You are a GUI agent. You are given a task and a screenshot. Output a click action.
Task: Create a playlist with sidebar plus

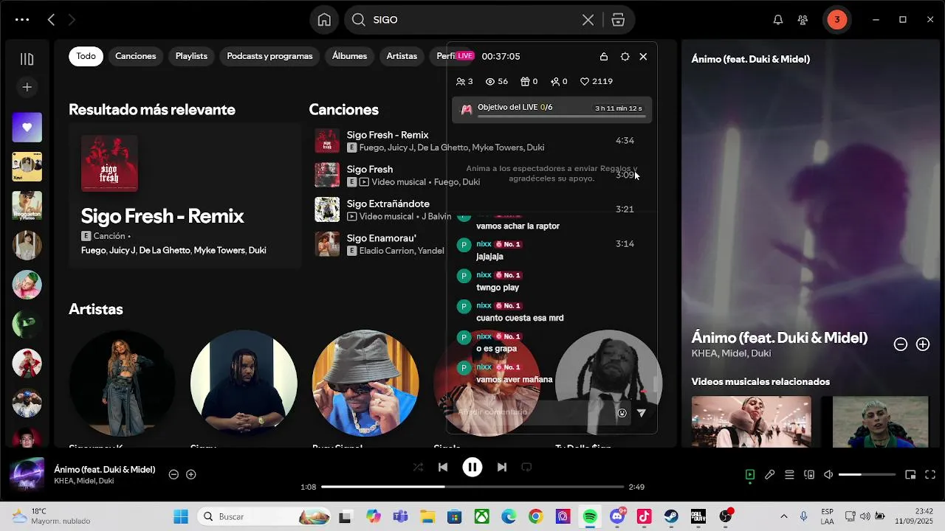27,87
